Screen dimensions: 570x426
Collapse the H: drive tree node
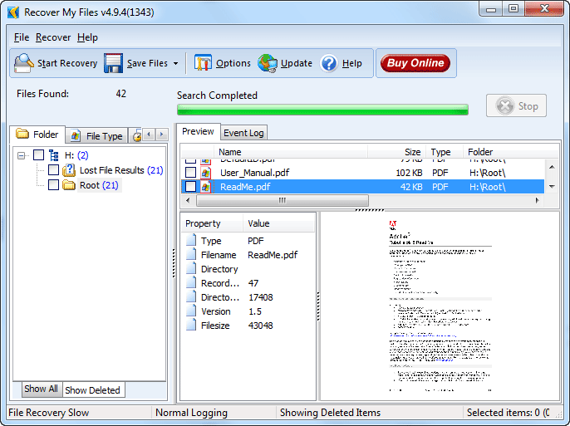click(22, 156)
